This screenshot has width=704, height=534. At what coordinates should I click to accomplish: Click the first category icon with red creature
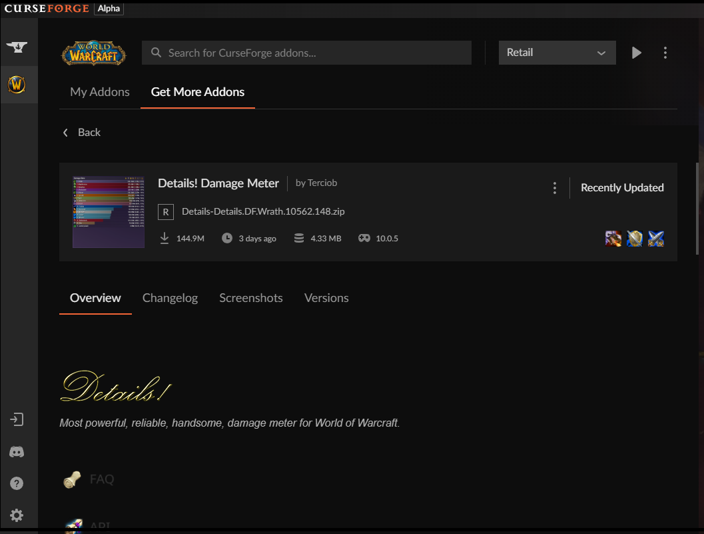pyautogui.click(x=613, y=239)
